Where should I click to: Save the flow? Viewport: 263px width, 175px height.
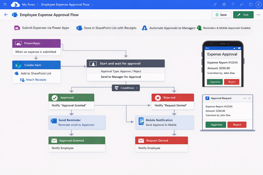[221, 15]
